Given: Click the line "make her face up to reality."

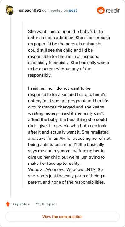Looking at the screenshot, I should coord(54,163).
